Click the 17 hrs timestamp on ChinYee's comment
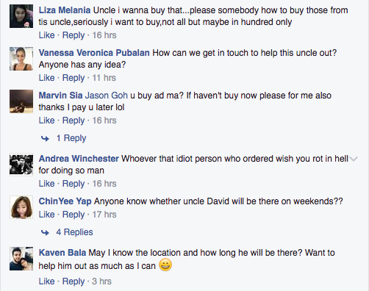Image resolution: width=369 pixels, height=291 pixels. click(104, 215)
